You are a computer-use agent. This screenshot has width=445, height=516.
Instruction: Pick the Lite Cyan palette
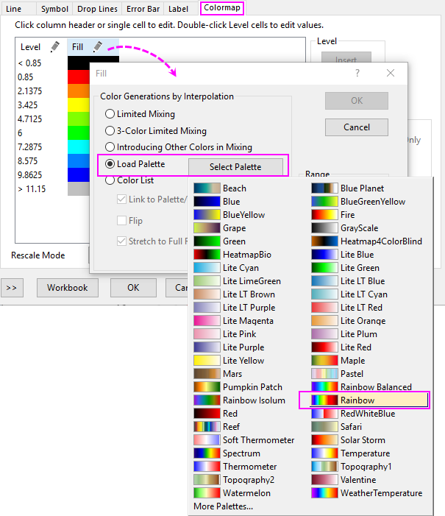(x=227, y=268)
